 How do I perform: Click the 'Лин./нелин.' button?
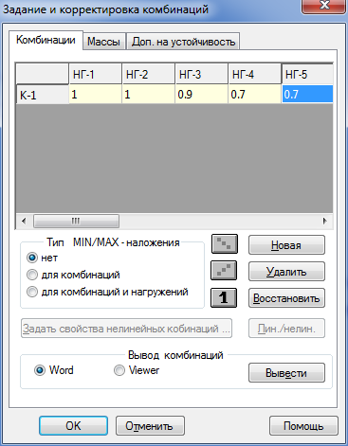(x=286, y=329)
